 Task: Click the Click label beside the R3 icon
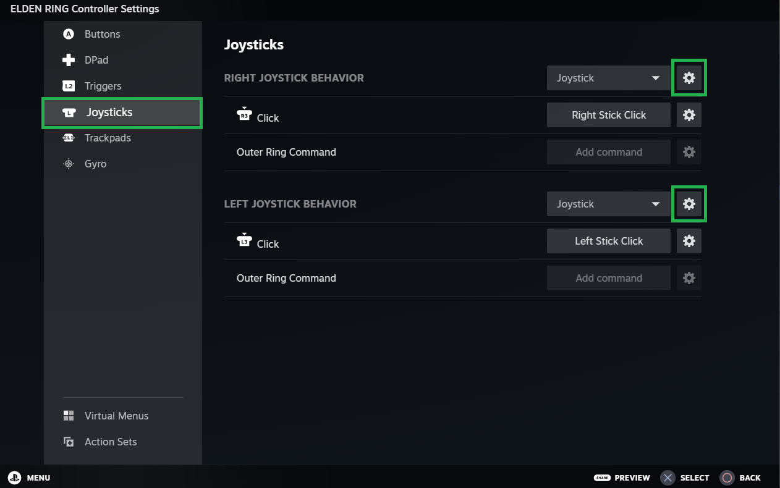268,118
